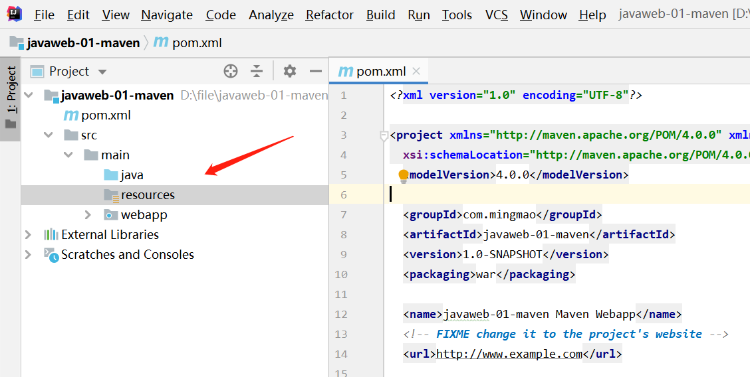Image resolution: width=750 pixels, height=377 pixels.
Task: Open Project panel settings gear
Action: [289, 71]
